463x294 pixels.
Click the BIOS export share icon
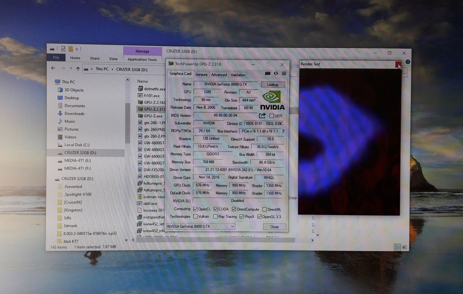click(262, 115)
